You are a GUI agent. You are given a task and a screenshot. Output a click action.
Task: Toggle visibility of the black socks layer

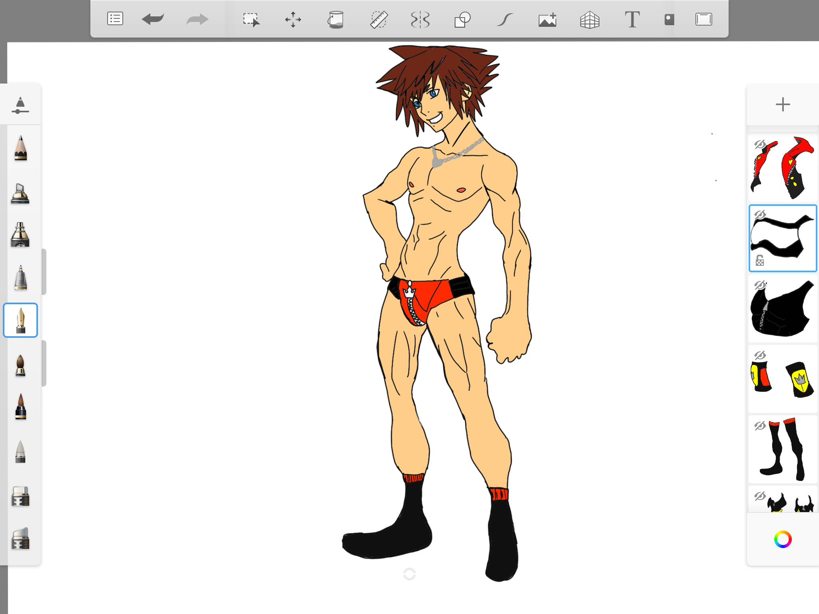(760, 426)
